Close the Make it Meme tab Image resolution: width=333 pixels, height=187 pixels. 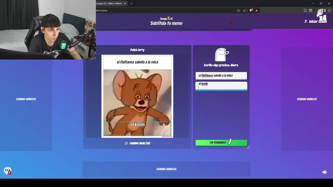click(125, 3)
